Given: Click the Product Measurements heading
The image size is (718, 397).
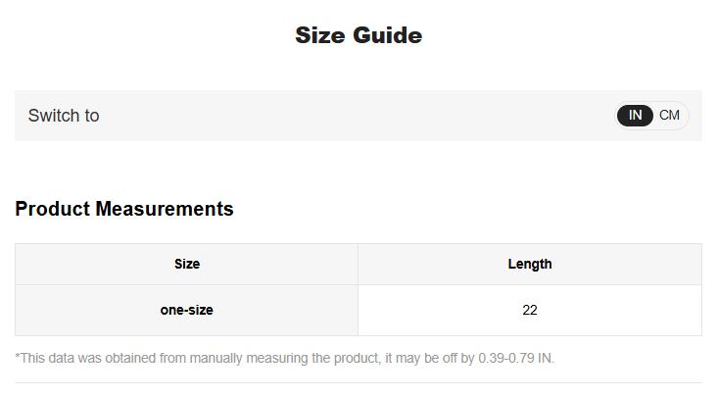Looking at the screenshot, I should (124, 209).
